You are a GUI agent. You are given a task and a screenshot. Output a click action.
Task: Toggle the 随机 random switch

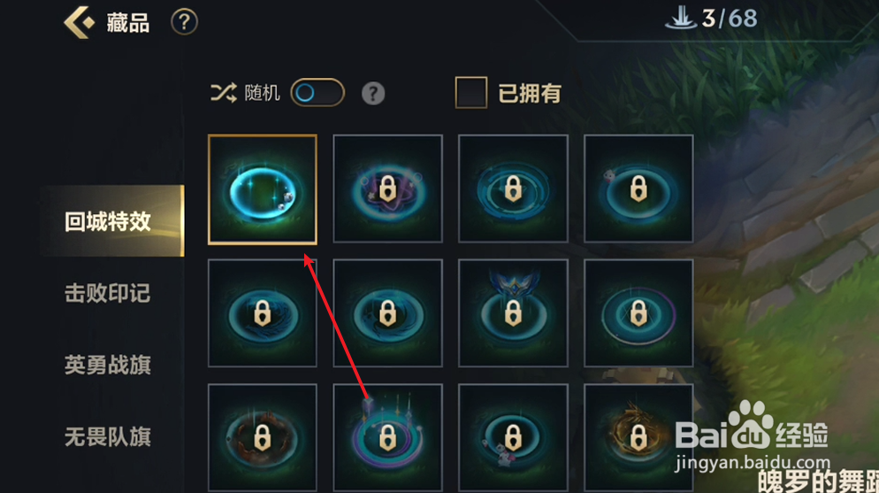tap(317, 93)
